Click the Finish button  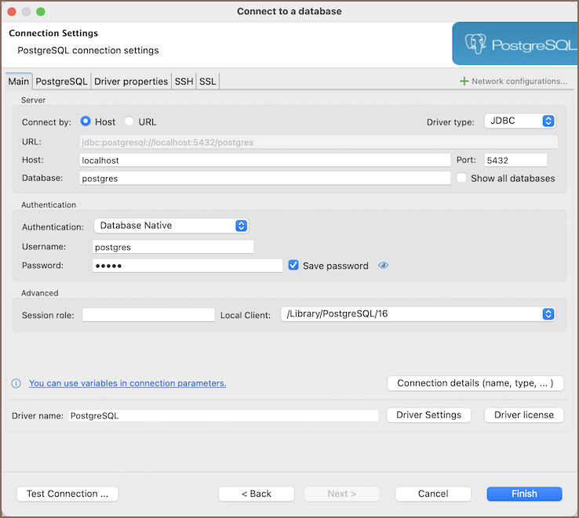524,494
